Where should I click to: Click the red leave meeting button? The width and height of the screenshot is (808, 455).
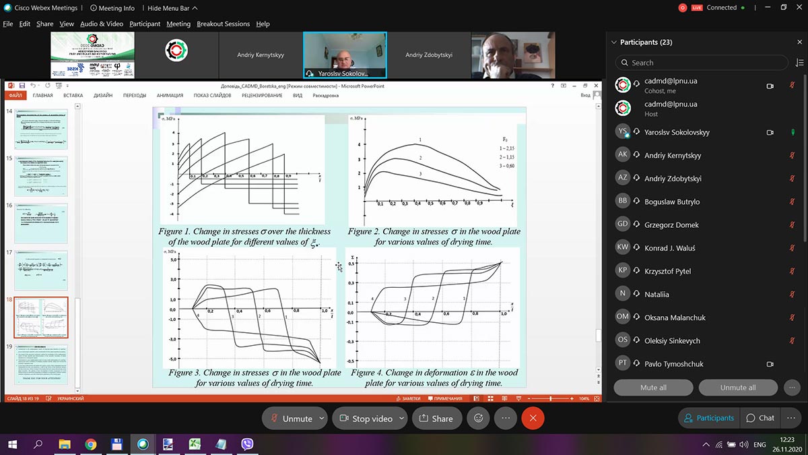(x=533, y=418)
